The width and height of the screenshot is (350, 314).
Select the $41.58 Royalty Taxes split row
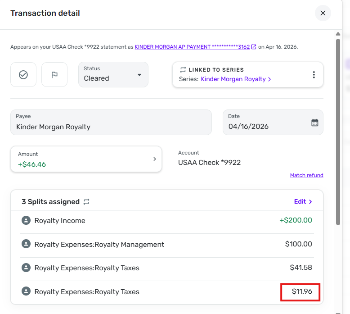point(166,268)
